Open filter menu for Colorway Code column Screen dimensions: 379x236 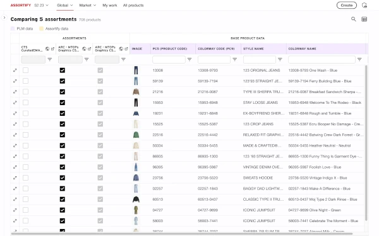[x=235, y=60]
